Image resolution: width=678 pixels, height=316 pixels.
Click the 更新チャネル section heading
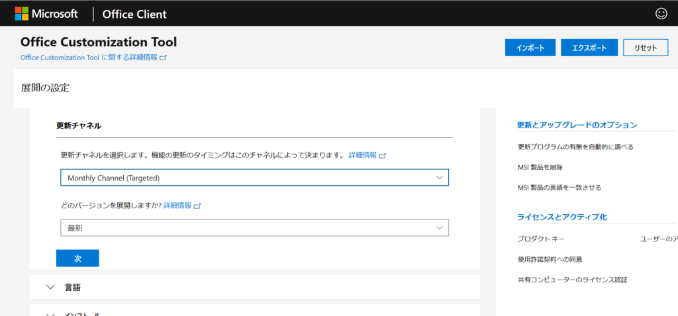click(x=79, y=126)
